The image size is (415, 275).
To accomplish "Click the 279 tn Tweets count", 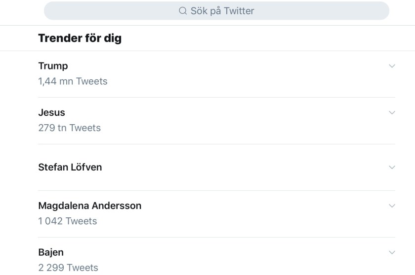I will 69,128.
